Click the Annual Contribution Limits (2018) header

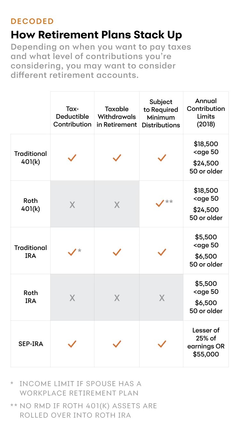(206, 112)
